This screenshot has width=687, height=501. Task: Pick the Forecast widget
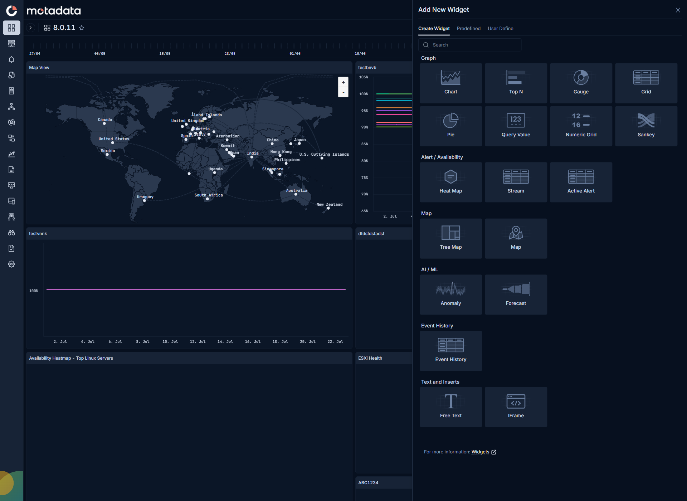516,295
